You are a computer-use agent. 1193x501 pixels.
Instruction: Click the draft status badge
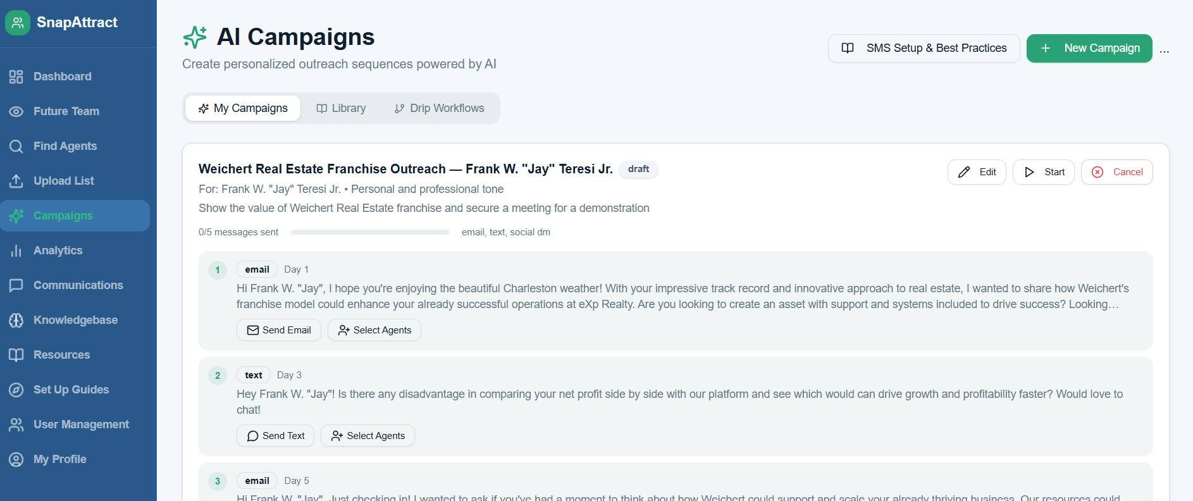tap(638, 169)
